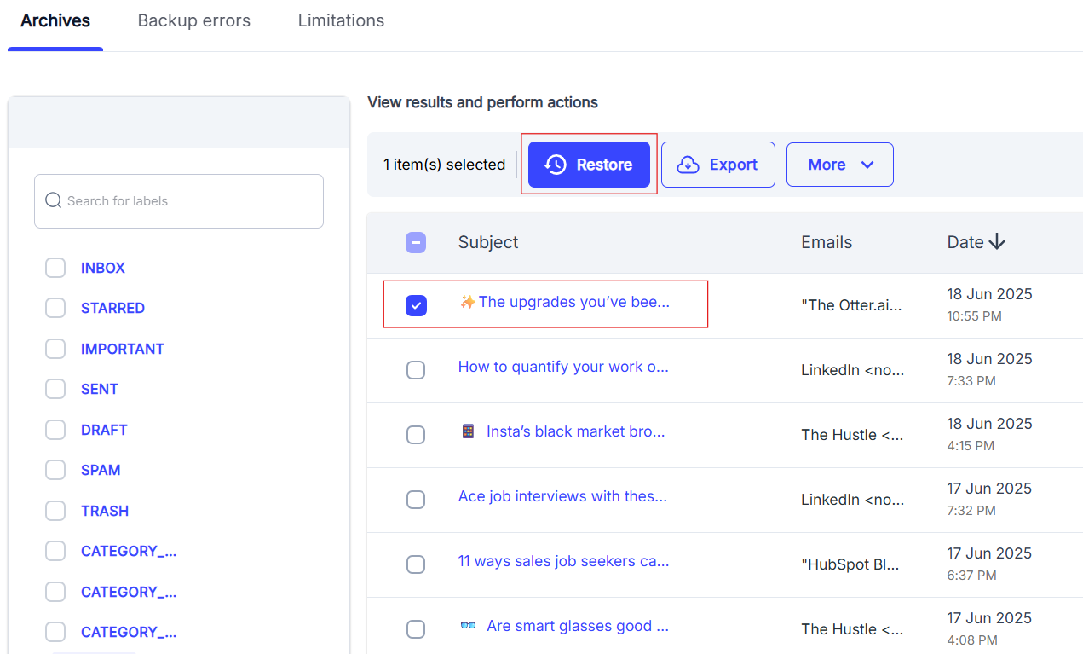This screenshot has width=1083, height=654.
Task: Click date '17 Jun 2025 6:37 PM'
Action: point(989,564)
